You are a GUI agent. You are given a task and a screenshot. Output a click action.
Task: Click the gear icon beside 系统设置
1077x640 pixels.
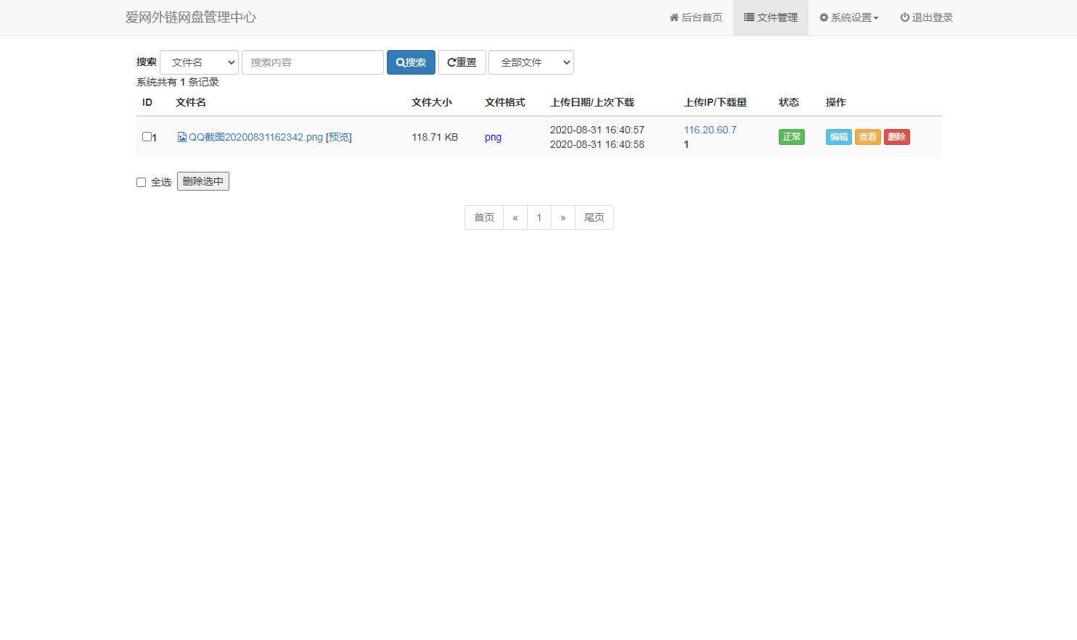pyautogui.click(x=824, y=17)
